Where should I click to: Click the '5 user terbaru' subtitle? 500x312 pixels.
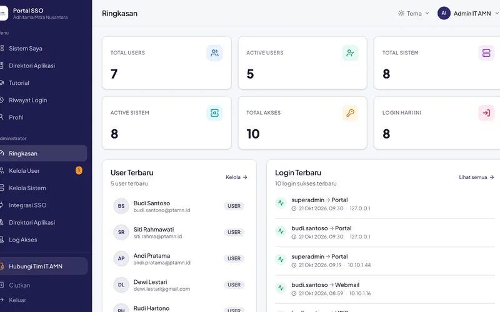(129, 183)
